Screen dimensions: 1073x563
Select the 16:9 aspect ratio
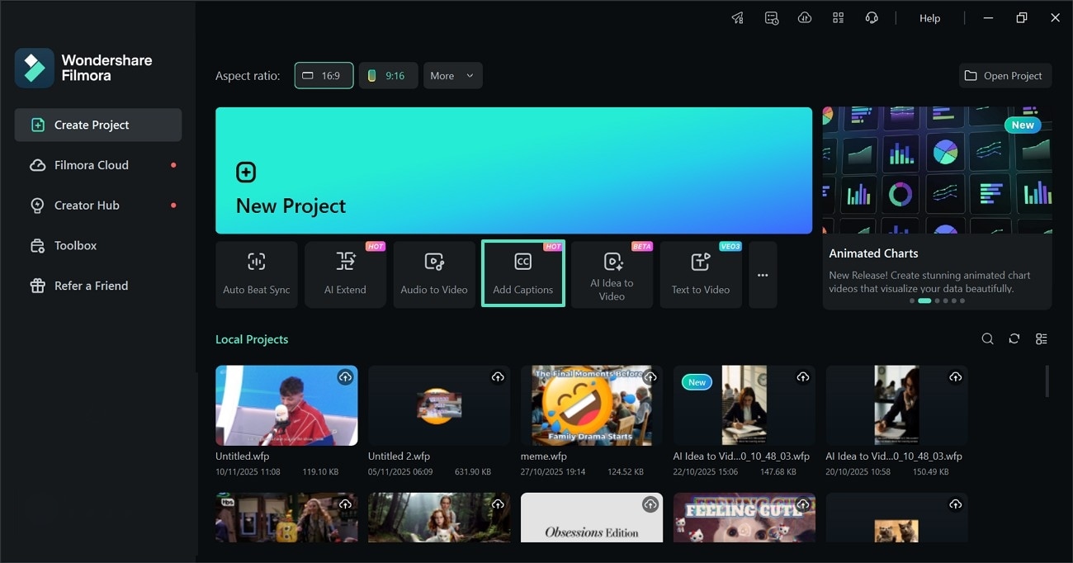point(324,75)
